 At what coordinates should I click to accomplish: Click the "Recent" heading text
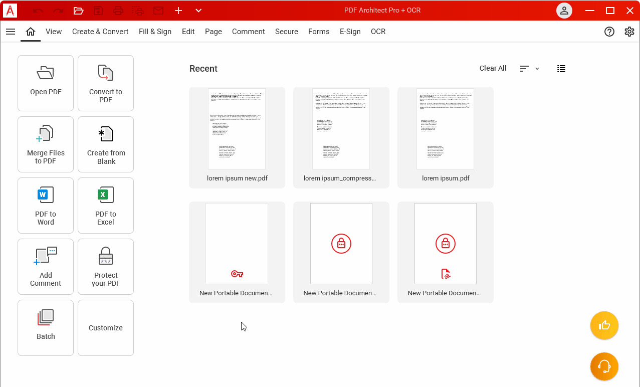tap(203, 69)
